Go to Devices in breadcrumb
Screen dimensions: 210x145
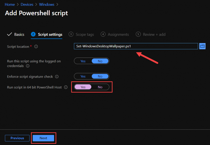[27, 5]
